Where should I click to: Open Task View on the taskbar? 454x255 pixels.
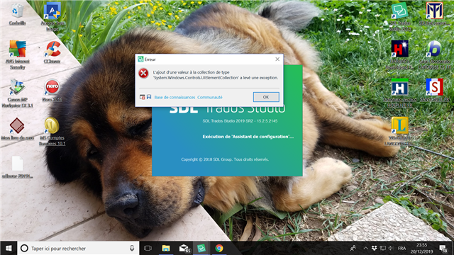(148, 248)
